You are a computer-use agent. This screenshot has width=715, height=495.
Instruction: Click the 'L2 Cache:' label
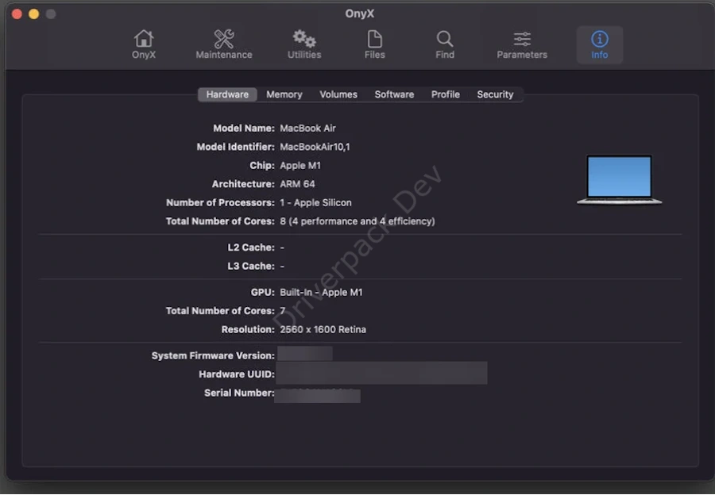[251, 247]
